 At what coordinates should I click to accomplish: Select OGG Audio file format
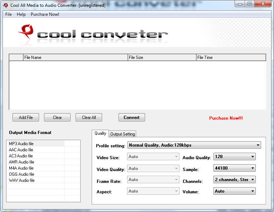pyautogui.click(x=35, y=174)
